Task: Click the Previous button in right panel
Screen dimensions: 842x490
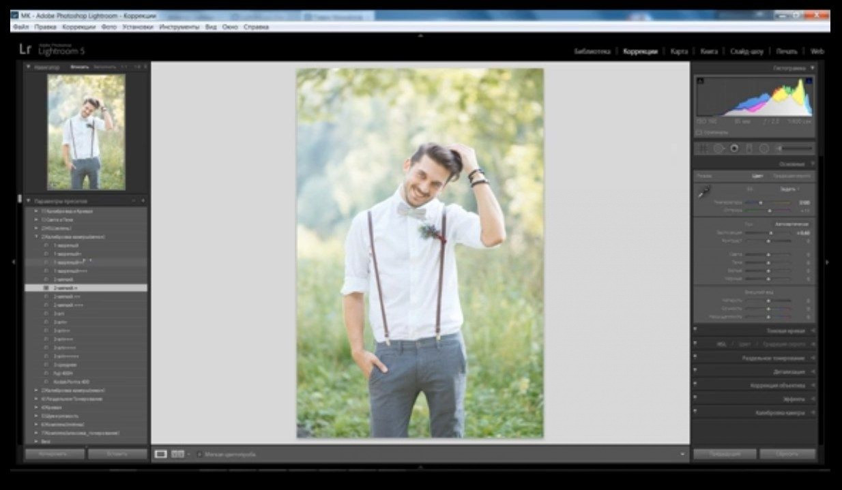Action: (725, 454)
